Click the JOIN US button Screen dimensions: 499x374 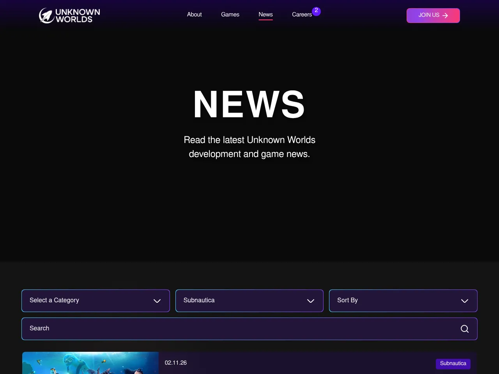(433, 15)
